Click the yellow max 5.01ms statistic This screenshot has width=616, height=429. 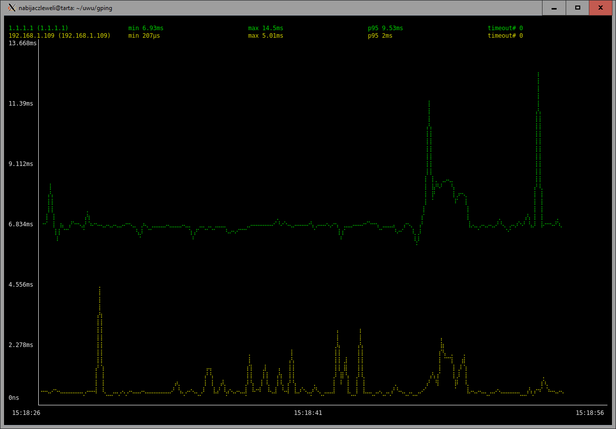[265, 36]
